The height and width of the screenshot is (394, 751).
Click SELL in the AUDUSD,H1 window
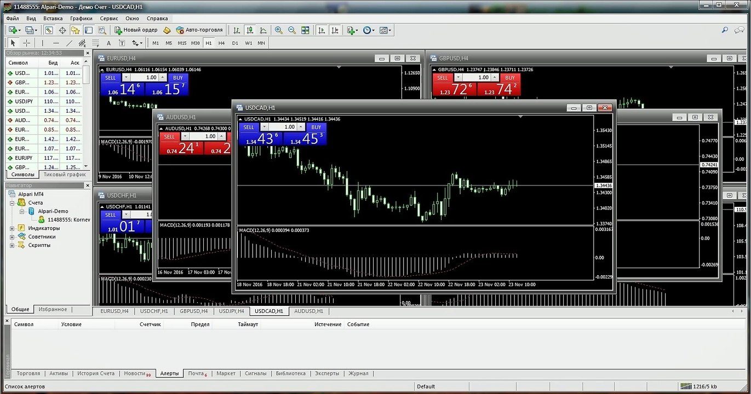pyautogui.click(x=169, y=137)
